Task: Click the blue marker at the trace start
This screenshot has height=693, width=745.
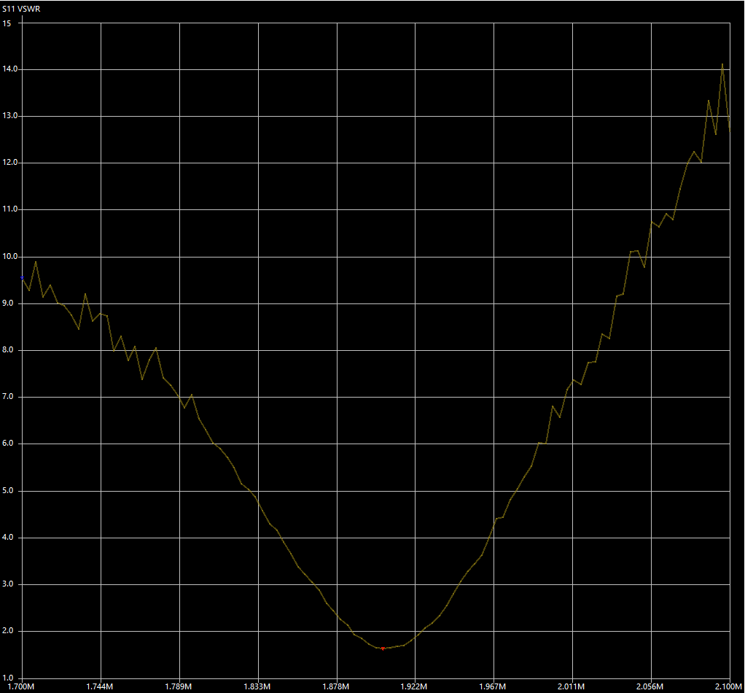Action: click(22, 278)
